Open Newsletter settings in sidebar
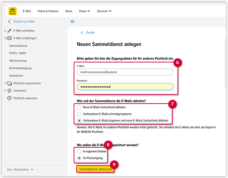 pyautogui.click(x=16, y=76)
